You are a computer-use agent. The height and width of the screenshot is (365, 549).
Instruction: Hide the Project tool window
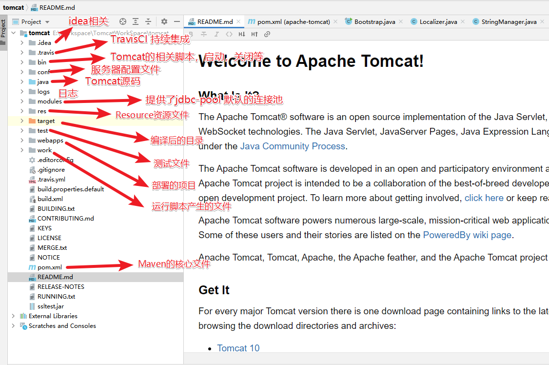coord(177,22)
